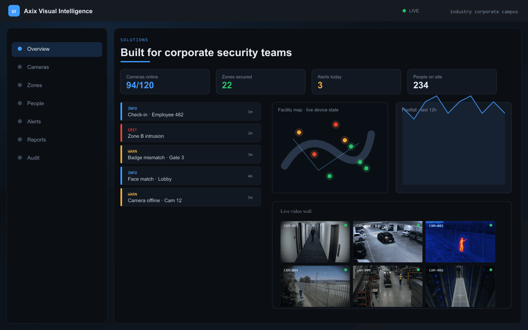Open the CAM-002 parking garage feed

coord(388,242)
